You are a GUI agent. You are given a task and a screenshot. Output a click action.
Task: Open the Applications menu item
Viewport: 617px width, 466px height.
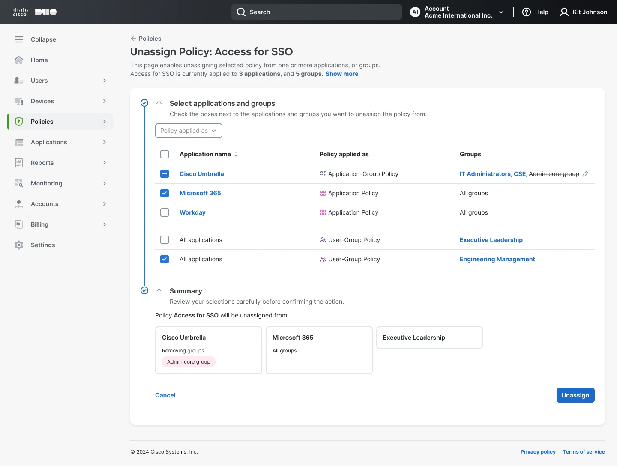coord(50,142)
